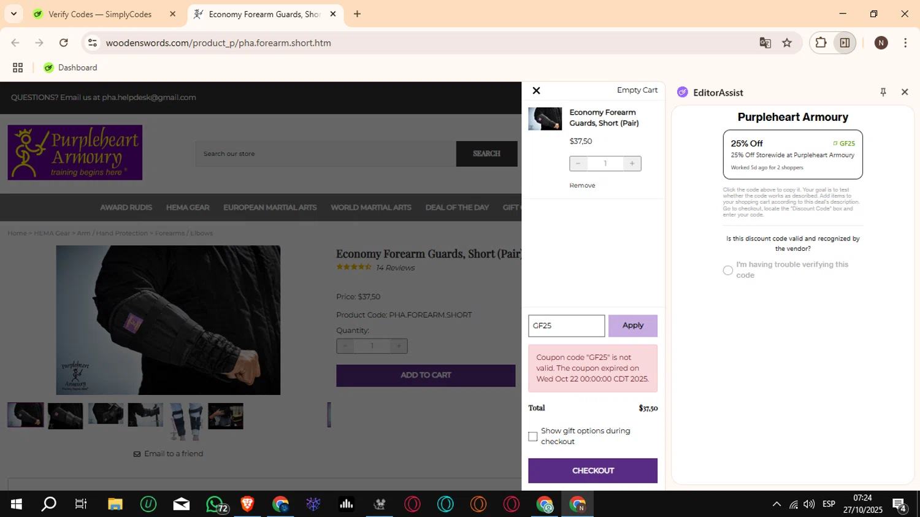Viewport: 920px width, 517px height.
Task: Switch to Economy Forearm Guards tab
Action: pyautogui.click(x=264, y=14)
